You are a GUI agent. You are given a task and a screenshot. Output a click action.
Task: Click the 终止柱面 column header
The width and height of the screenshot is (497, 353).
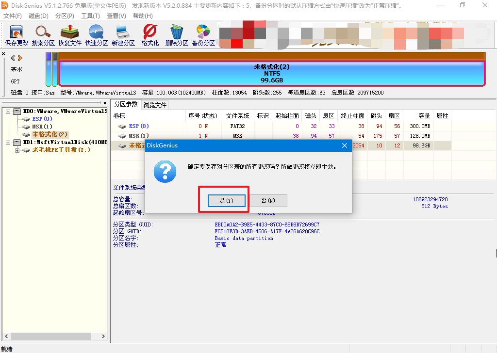point(352,116)
